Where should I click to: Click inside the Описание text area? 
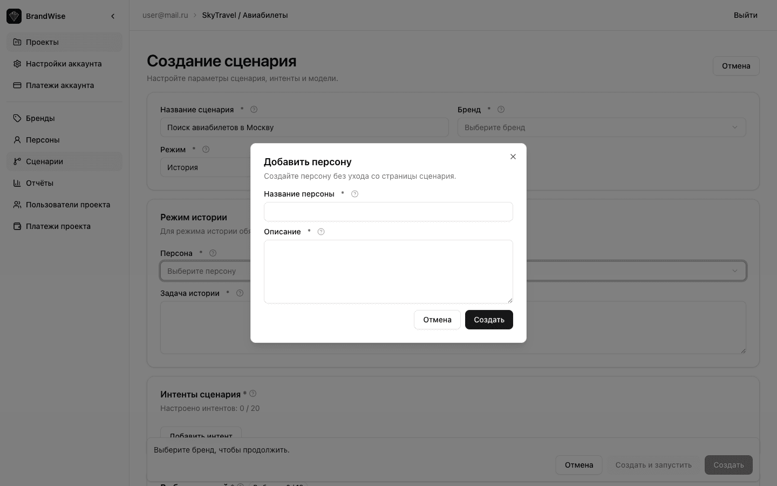388,272
